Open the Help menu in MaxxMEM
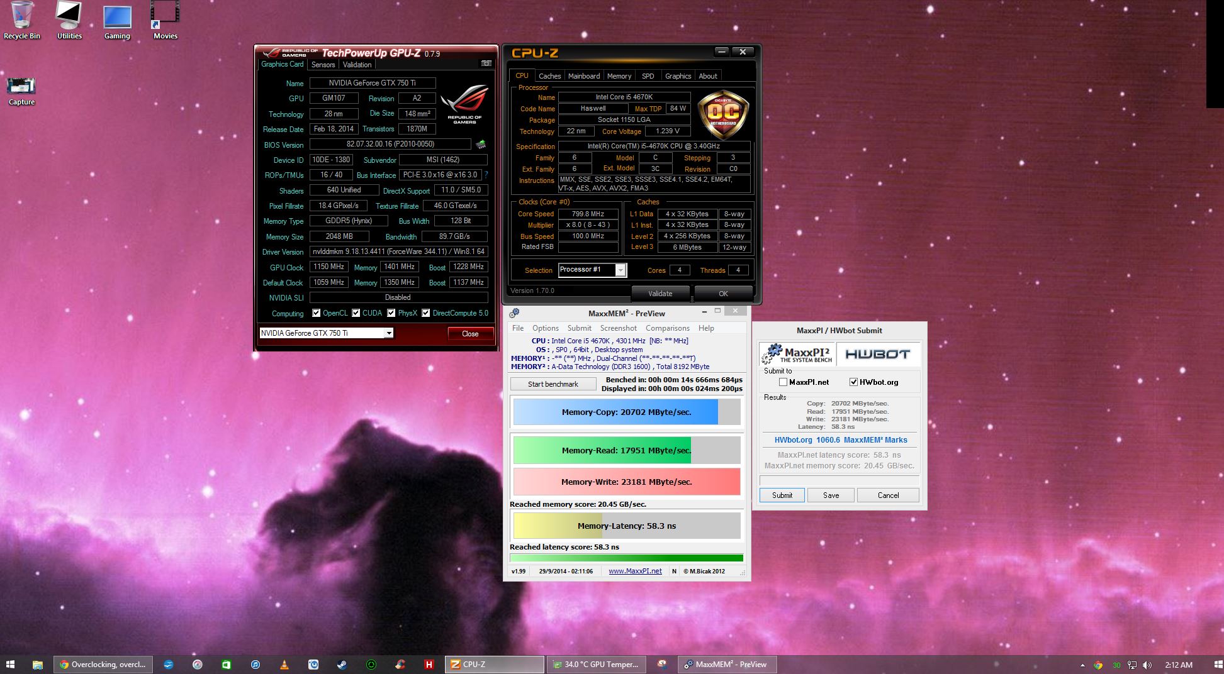Screen dimensions: 1224x674 click(x=706, y=328)
